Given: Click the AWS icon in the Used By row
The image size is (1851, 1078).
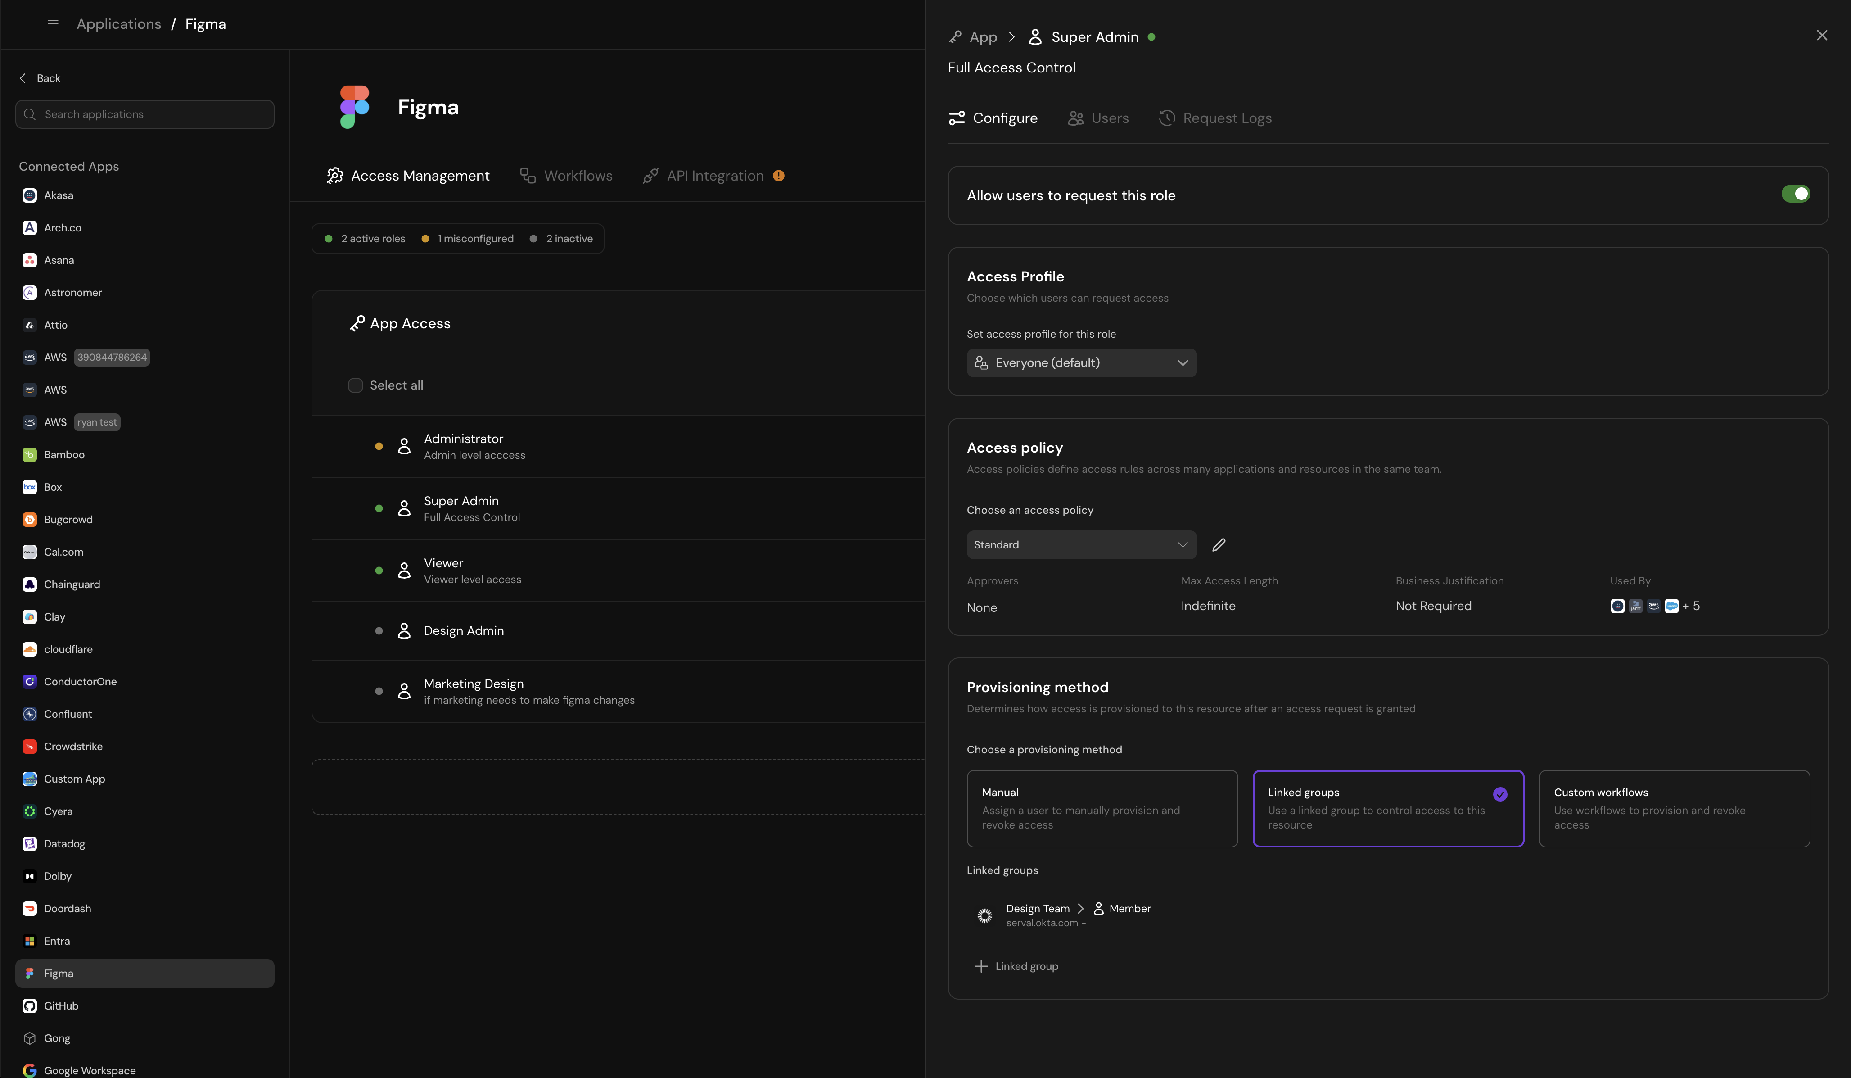Looking at the screenshot, I should pos(1653,606).
